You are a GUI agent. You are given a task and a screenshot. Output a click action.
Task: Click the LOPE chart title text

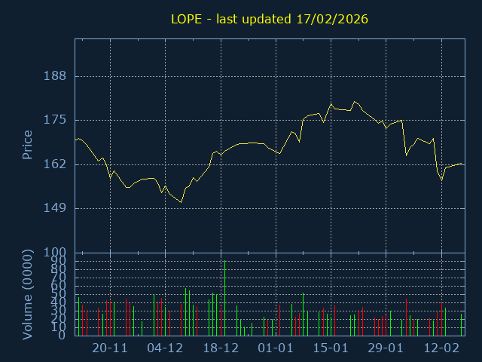tap(270, 18)
